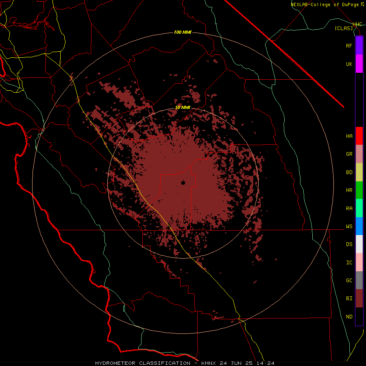Click the BD legend label
366x366 pixels.
pyautogui.click(x=349, y=172)
